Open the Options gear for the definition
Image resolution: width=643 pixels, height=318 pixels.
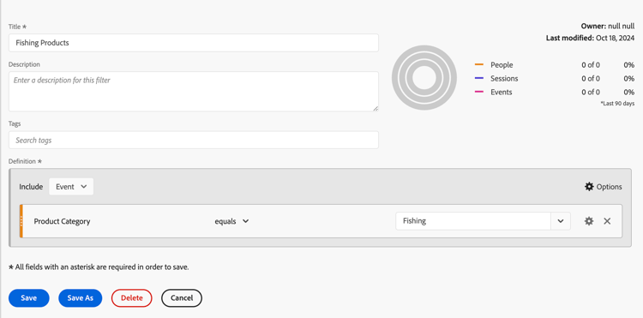coord(603,187)
